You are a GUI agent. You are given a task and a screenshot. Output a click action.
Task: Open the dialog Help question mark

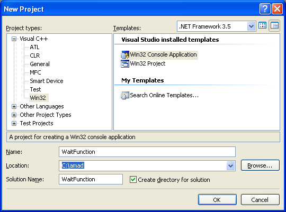click(265, 8)
